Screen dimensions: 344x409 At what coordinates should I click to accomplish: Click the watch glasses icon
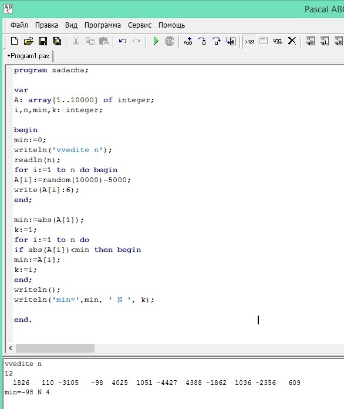(278, 41)
